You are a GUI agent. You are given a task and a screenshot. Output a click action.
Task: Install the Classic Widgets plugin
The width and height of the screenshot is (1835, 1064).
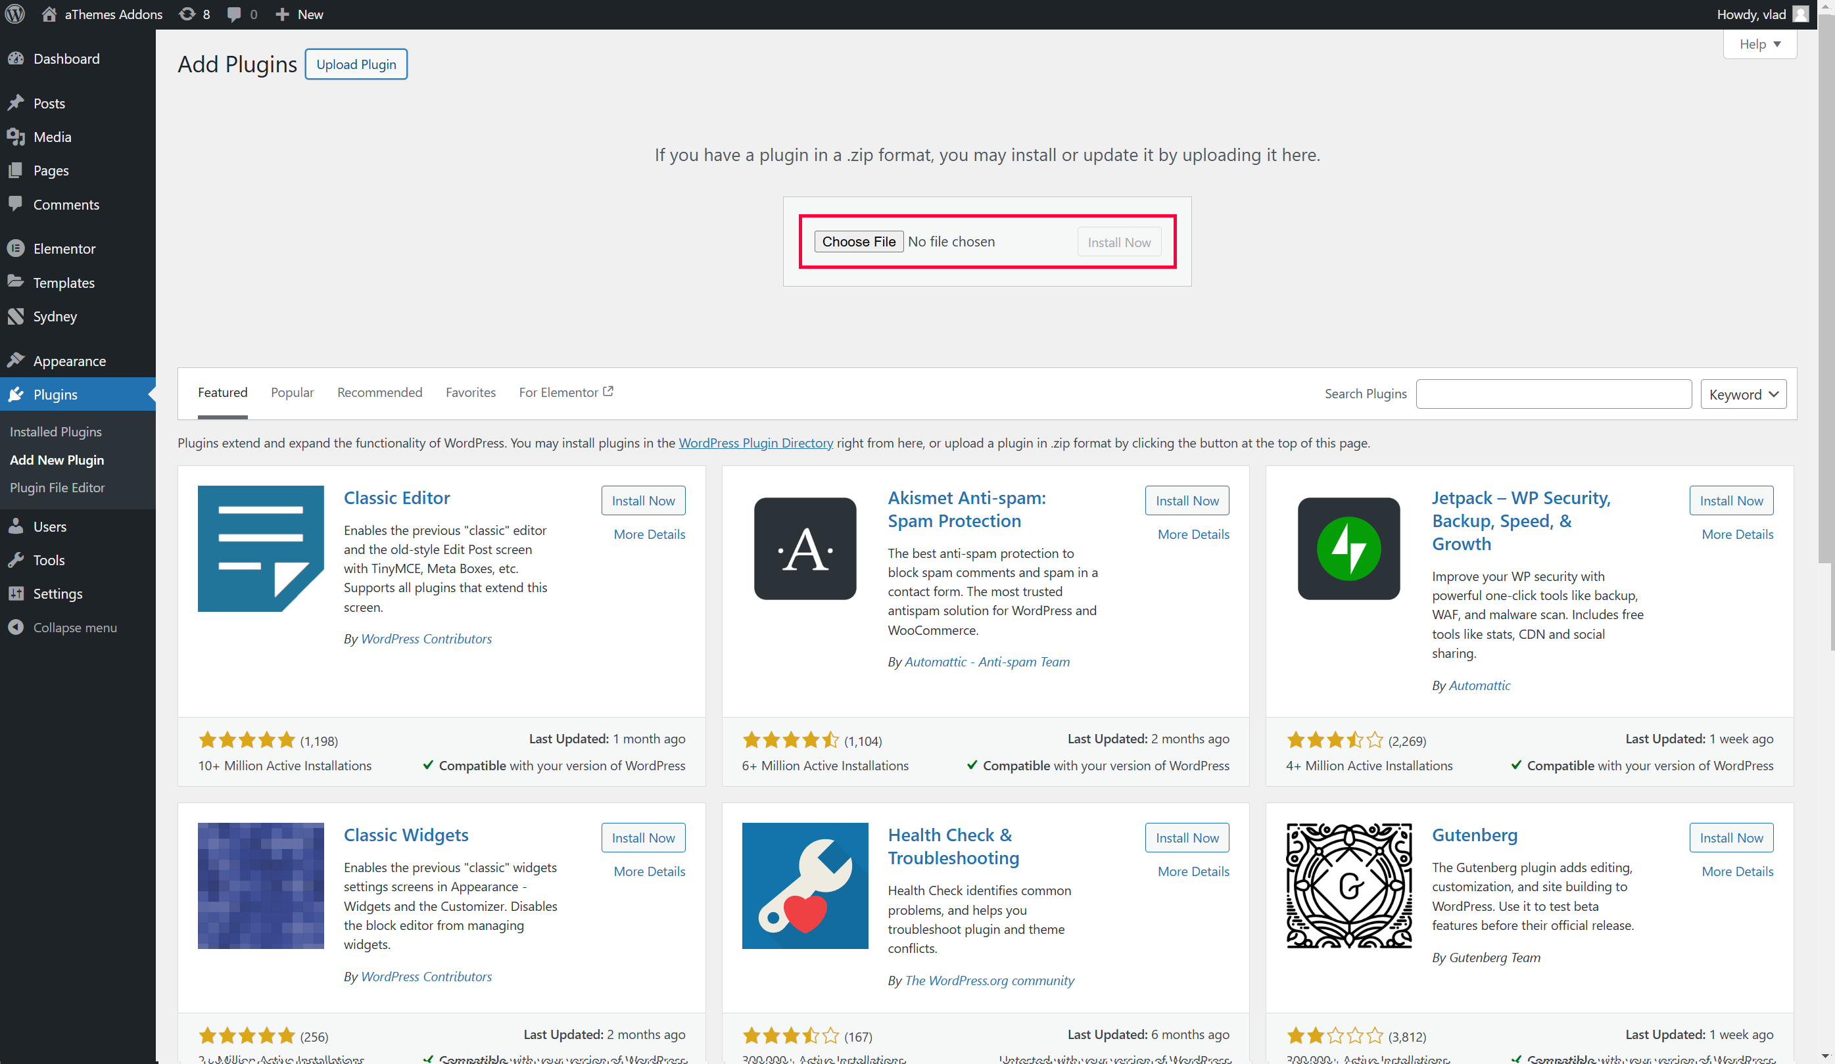pyautogui.click(x=642, y=838)
